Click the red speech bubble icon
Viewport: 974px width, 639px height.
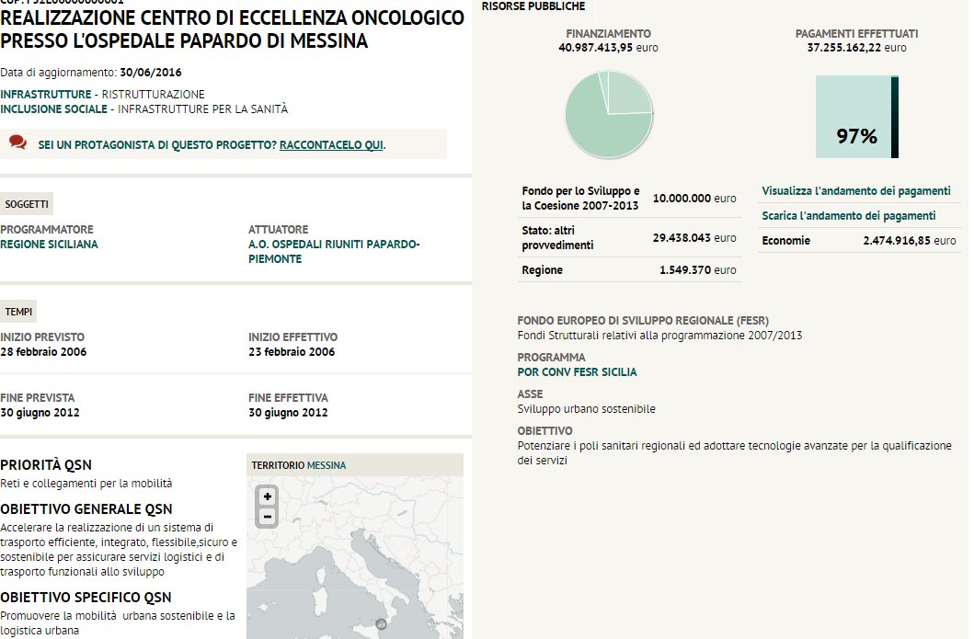pos(18,143)
